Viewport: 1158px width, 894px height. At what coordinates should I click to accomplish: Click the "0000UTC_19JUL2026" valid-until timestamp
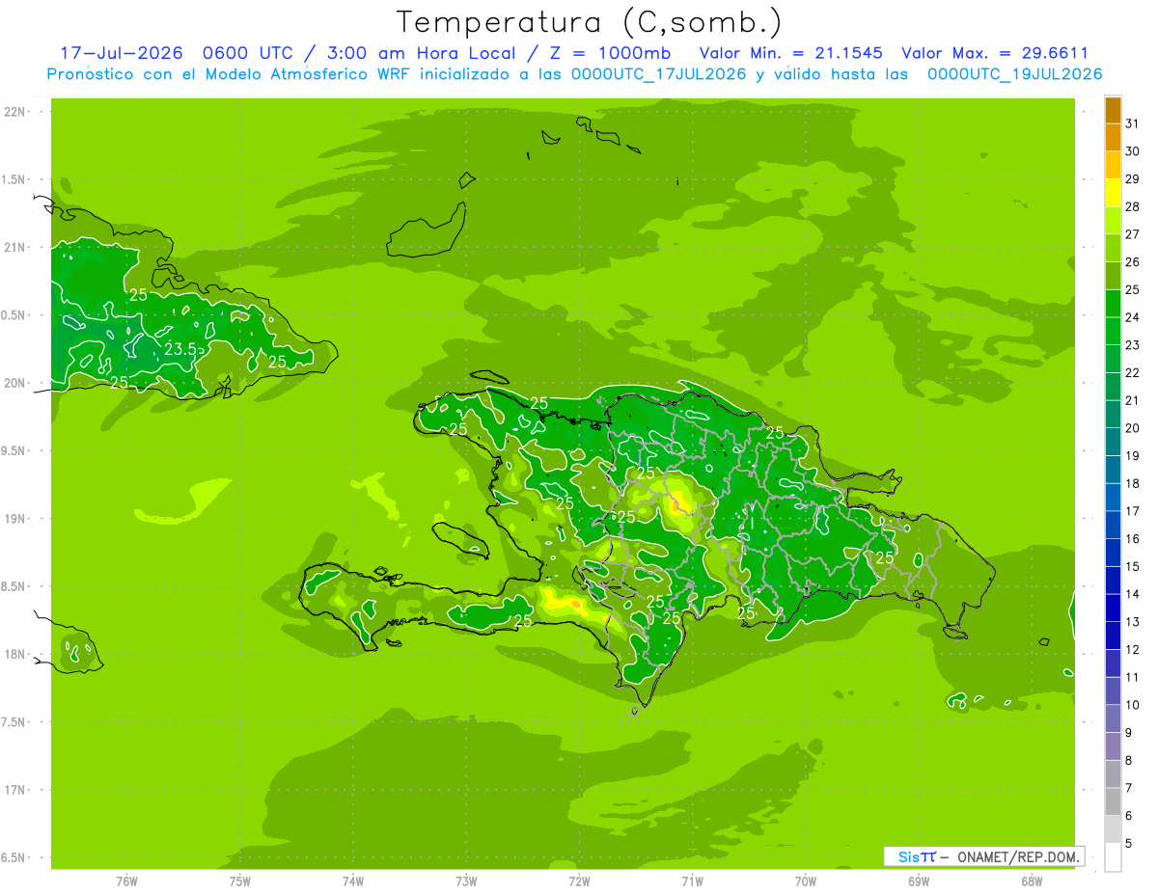pos(1014,73)
